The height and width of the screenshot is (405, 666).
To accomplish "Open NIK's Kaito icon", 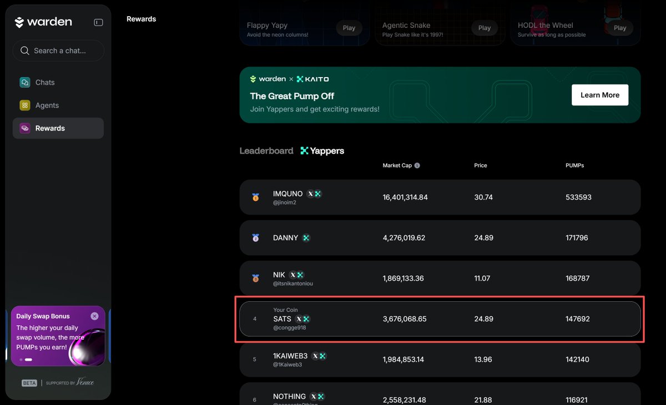I will click(x=300, y=275).
